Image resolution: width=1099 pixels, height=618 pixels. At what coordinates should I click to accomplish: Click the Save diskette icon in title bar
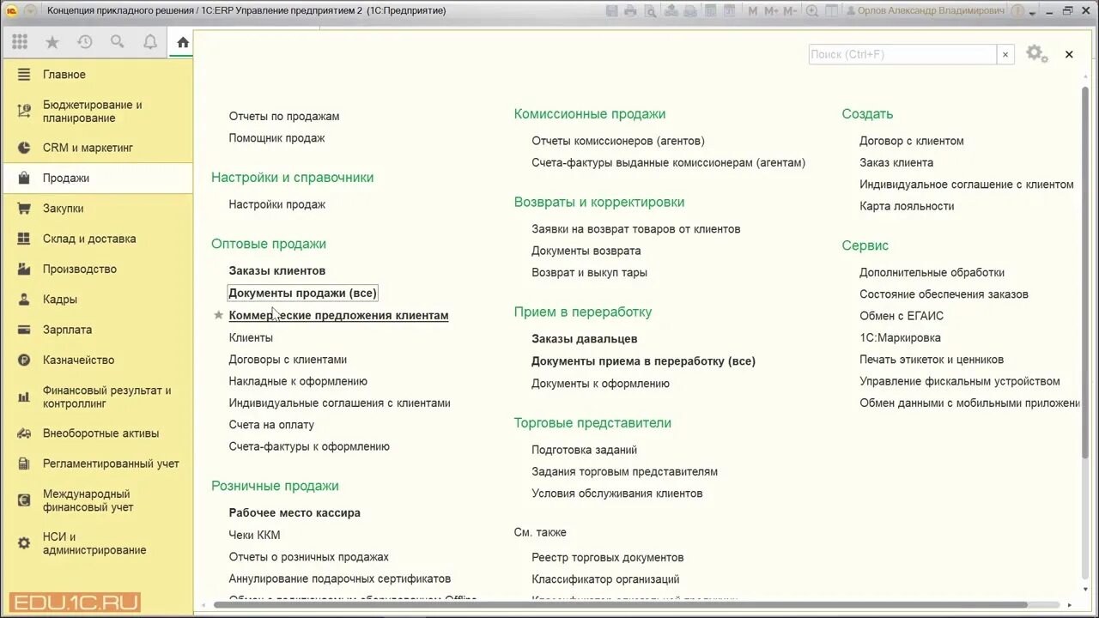tap(612, 11)
